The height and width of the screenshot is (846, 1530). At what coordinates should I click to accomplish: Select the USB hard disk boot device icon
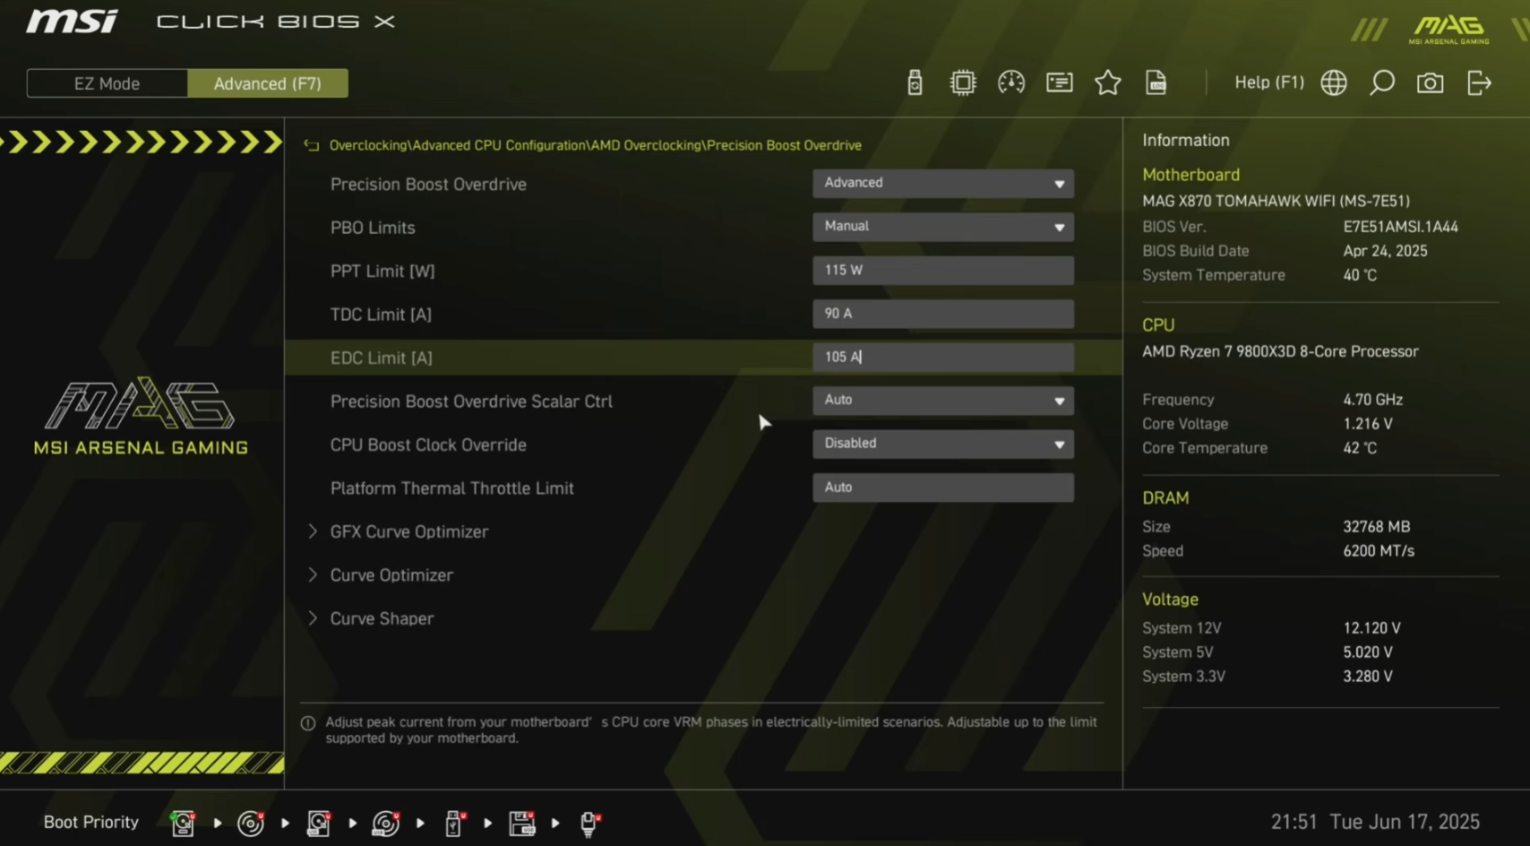click(x=318, y=823)
